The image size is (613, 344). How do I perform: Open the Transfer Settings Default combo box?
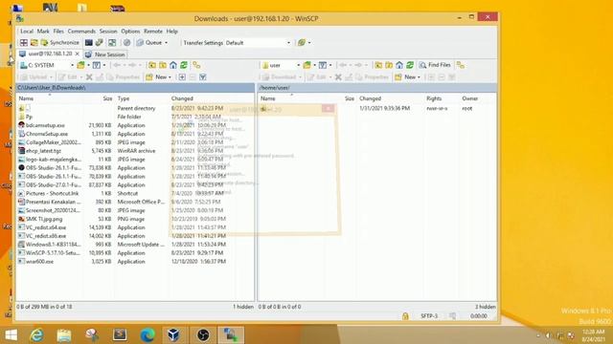tap(258, 43)
